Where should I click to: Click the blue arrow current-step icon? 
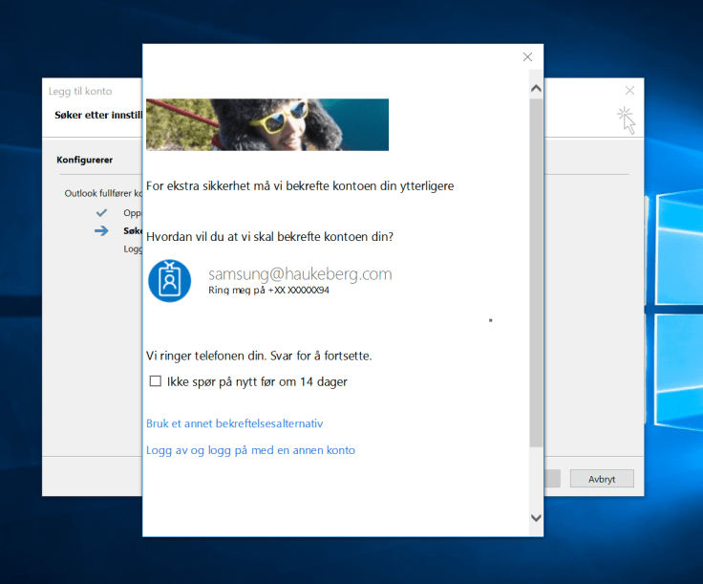(x=101, y=231)
